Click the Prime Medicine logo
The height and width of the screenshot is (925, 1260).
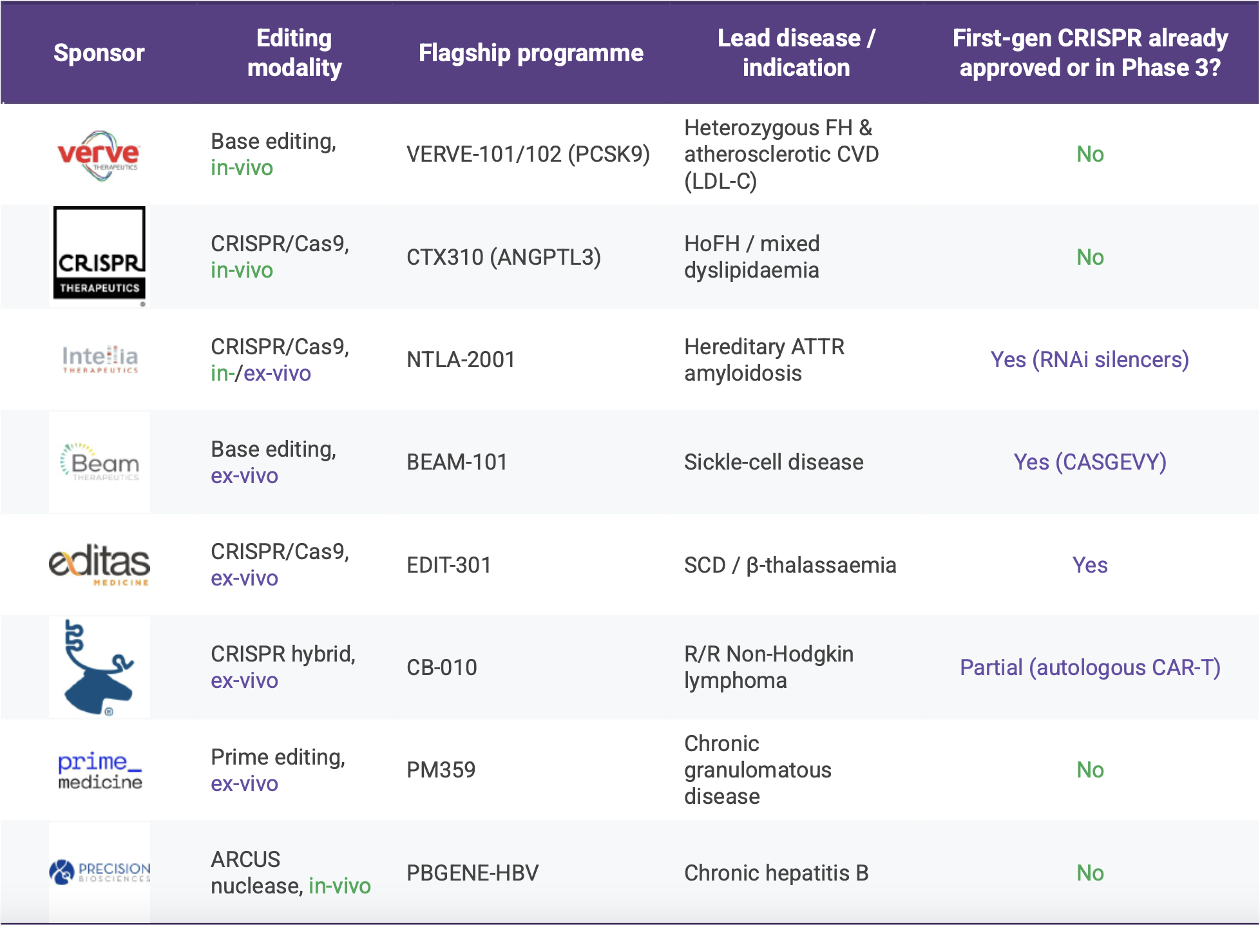(x=100, y=770)
